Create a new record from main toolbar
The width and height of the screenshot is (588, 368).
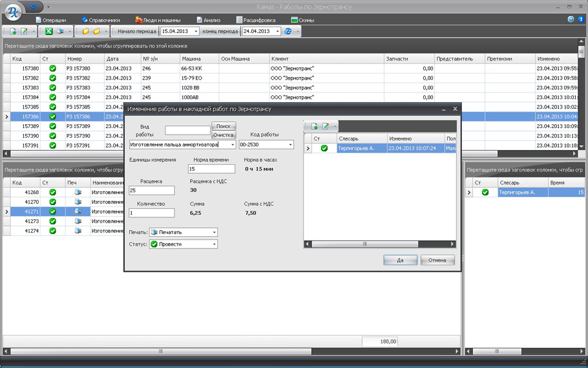(x=13, y=31)
